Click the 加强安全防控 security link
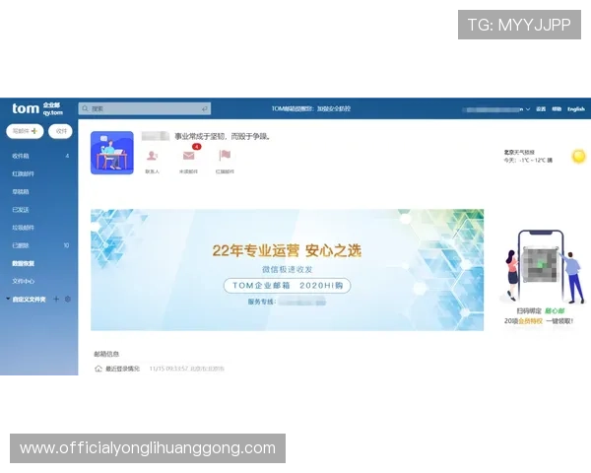591x473 pixels. tap(334, 108)
